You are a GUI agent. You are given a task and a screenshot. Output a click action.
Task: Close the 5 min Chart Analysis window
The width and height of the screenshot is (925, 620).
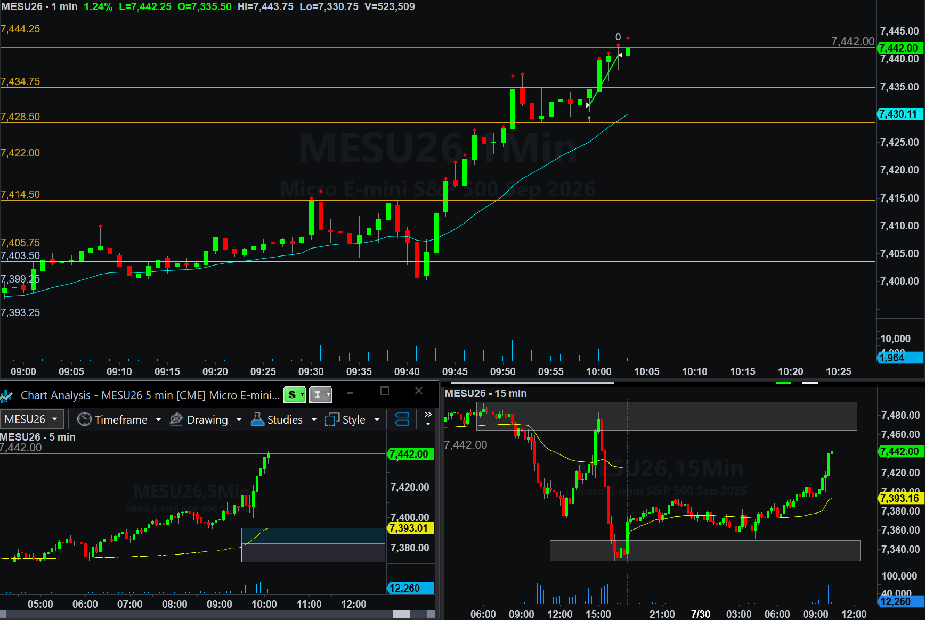419,391
